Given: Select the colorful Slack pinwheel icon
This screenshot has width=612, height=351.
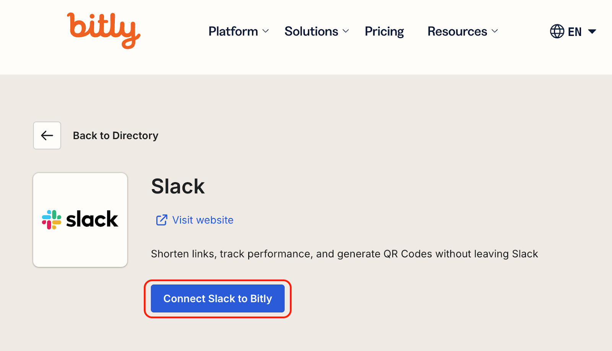Looking at the screenshot, I should [x=52, y=219].
